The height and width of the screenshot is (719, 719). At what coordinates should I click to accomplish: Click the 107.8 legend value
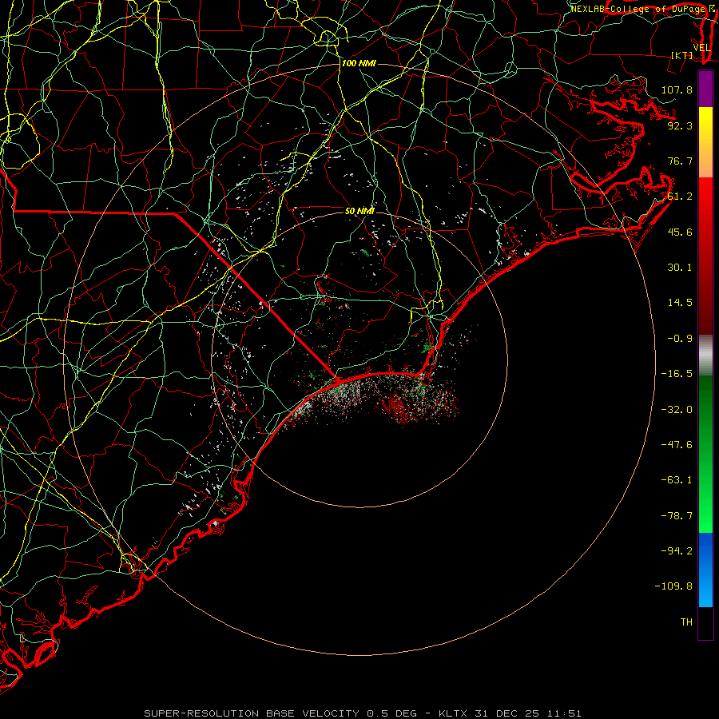(x=677, y=89)
